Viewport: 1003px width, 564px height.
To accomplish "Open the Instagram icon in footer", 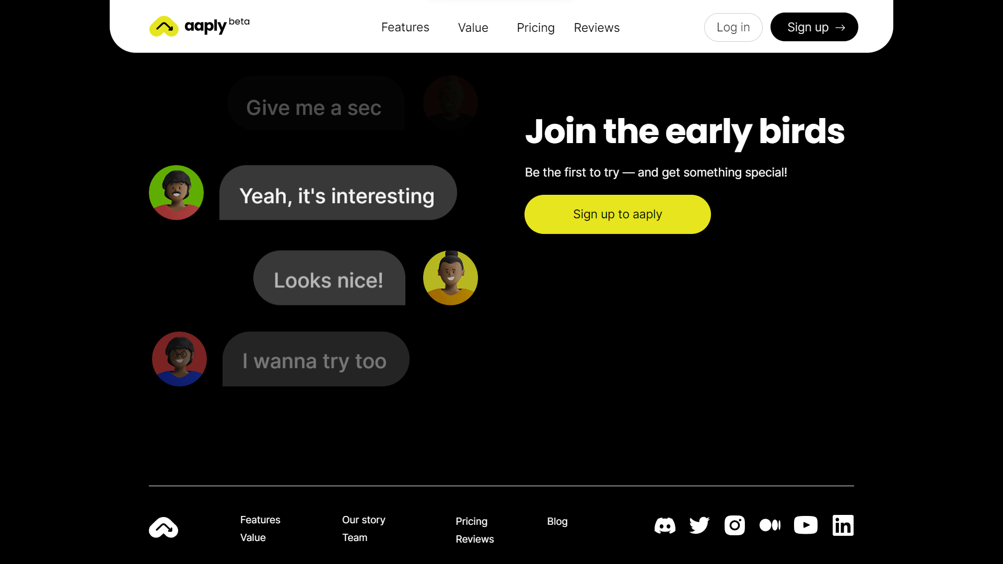I will tap(734, 525).
